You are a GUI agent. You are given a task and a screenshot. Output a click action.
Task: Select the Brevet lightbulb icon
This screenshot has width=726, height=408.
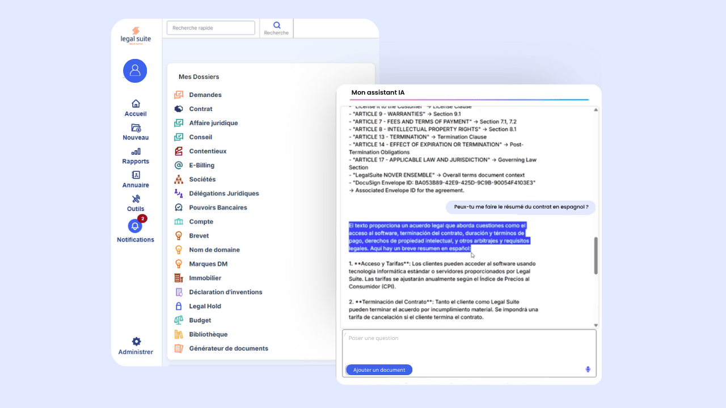(180, 235)
